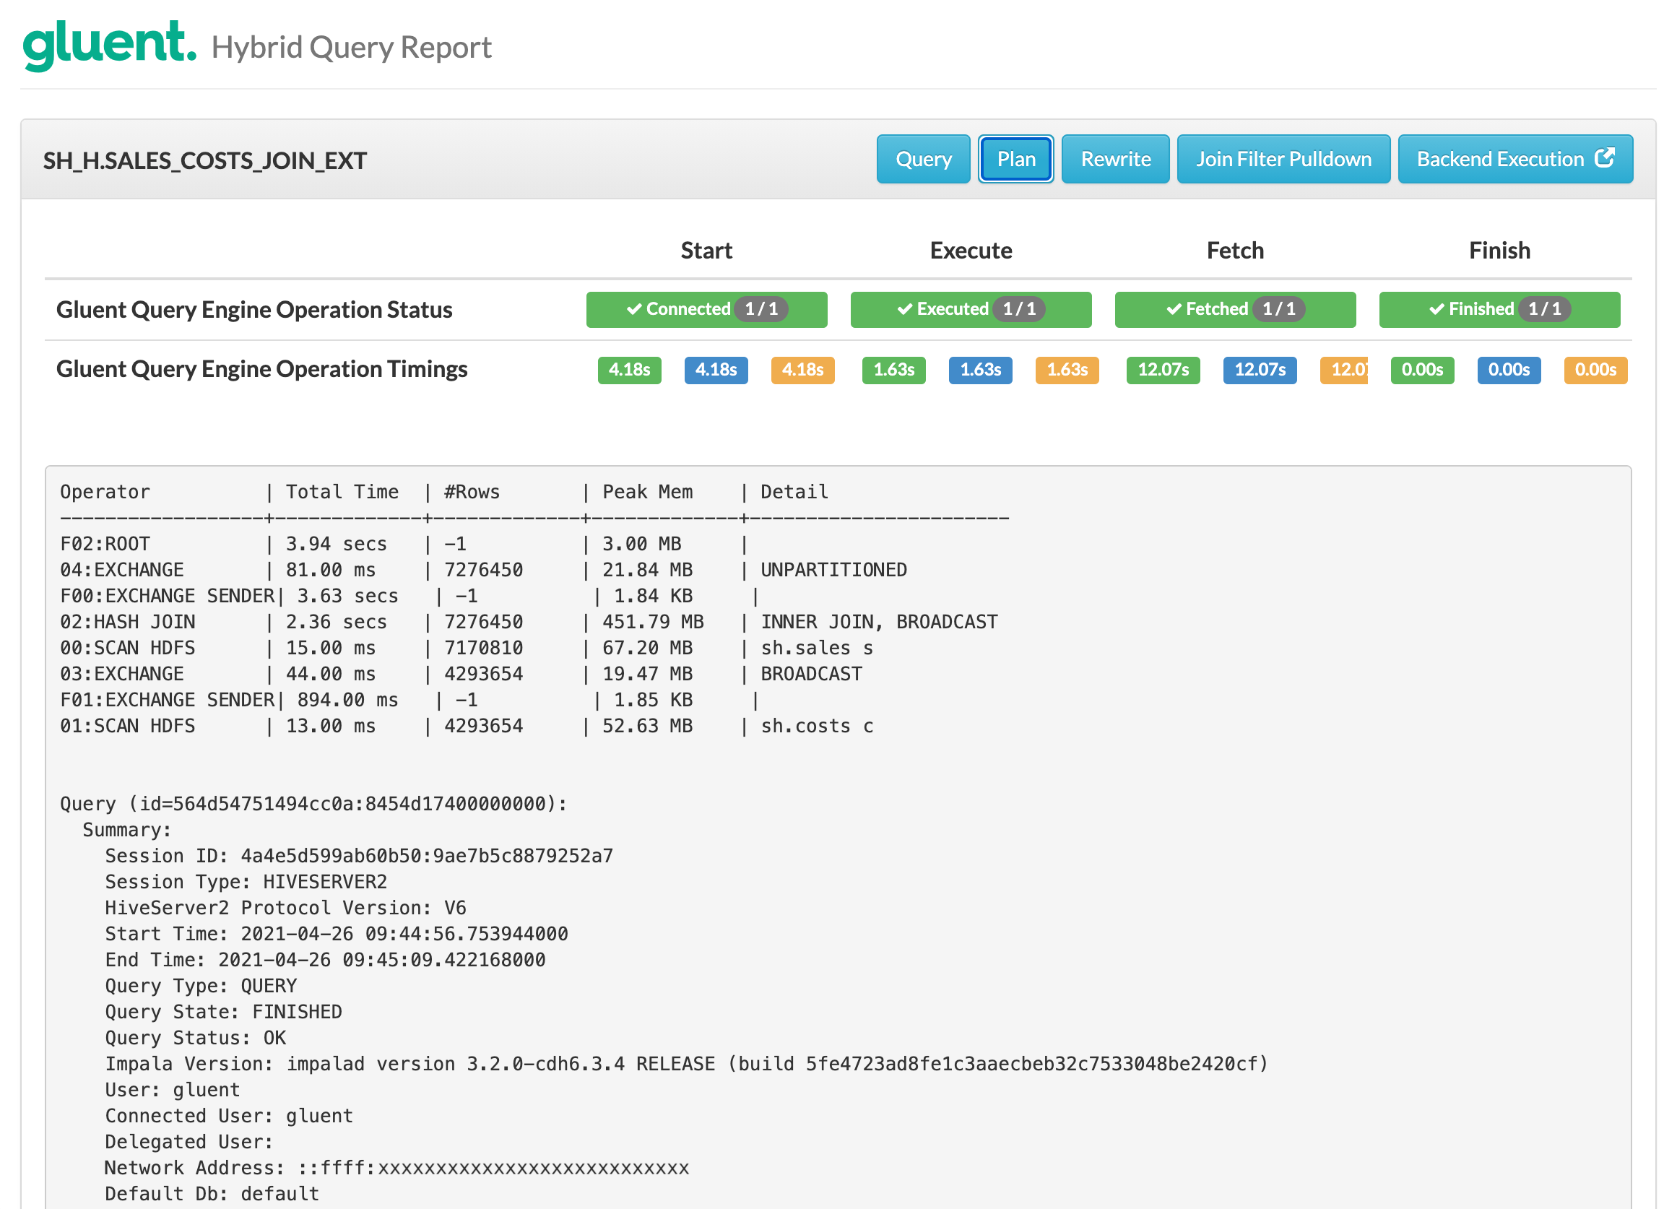The width and height of the screenshot is (1677, 1209).
Task: Click the Fetch column header
Action: tap(1235, 251)
